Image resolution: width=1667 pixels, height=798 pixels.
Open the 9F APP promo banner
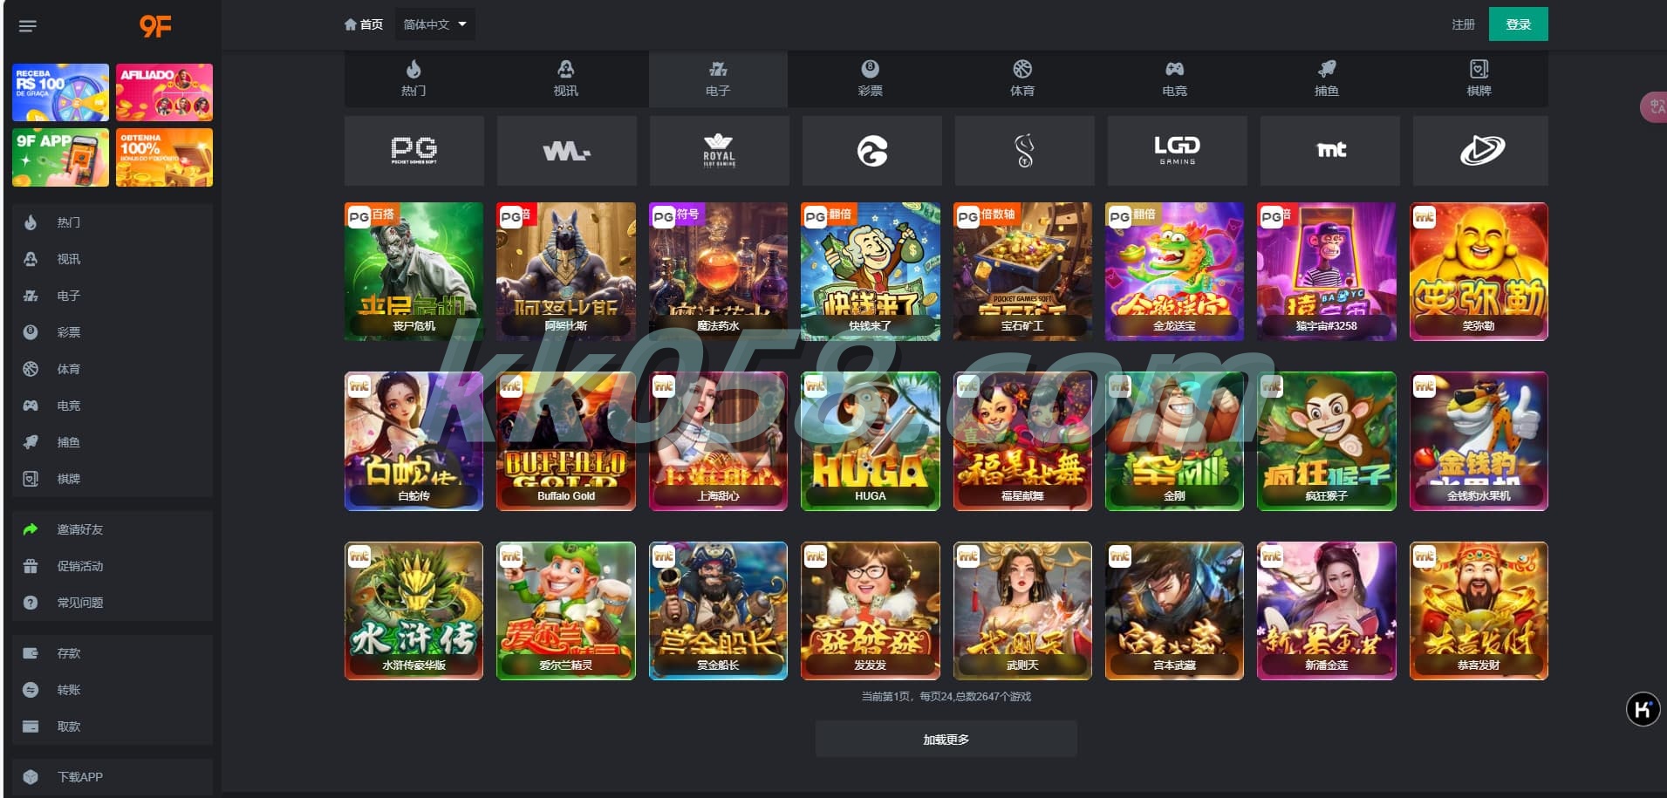60,157
